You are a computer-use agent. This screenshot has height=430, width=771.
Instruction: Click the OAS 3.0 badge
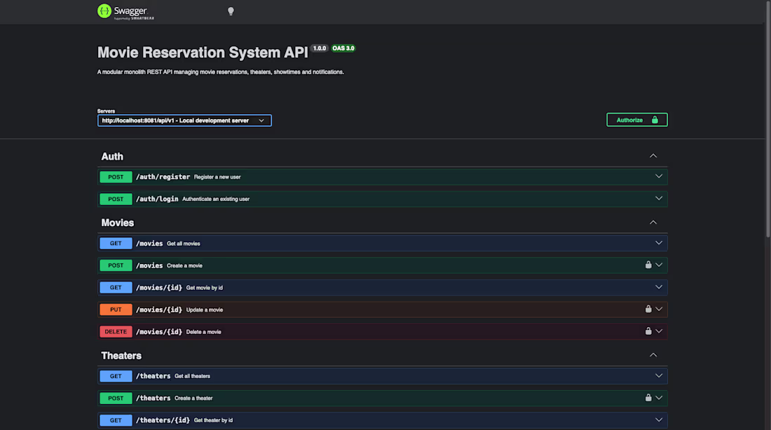[343, 48]
